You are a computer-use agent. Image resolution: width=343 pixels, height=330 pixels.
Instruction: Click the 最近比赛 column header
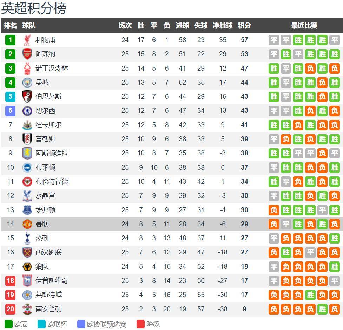(304, 26)
